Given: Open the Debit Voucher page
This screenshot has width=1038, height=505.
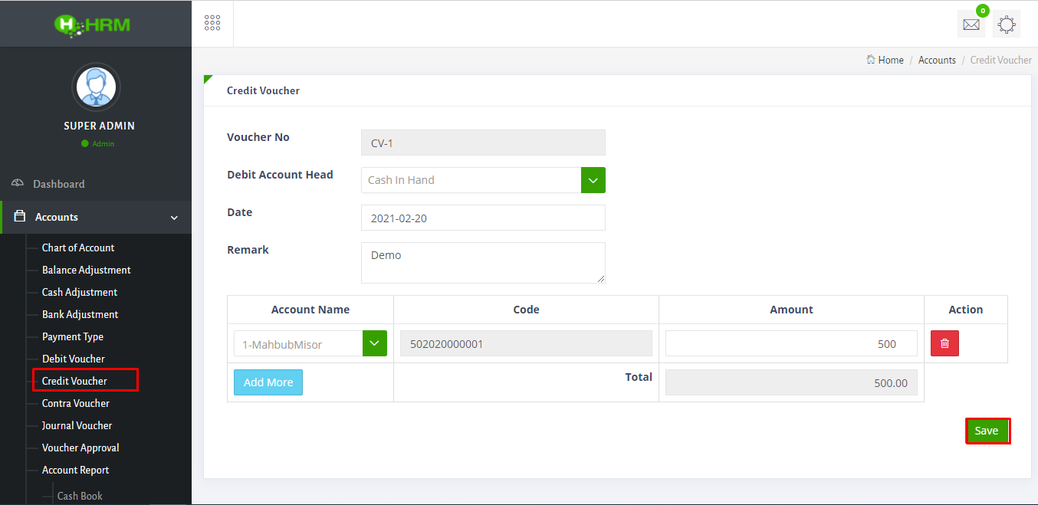Looking at the screenshot, I should click(x=72, y=358).
